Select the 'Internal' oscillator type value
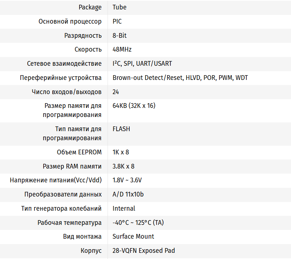This screenshot has width=291, height=259. [124, 209]
